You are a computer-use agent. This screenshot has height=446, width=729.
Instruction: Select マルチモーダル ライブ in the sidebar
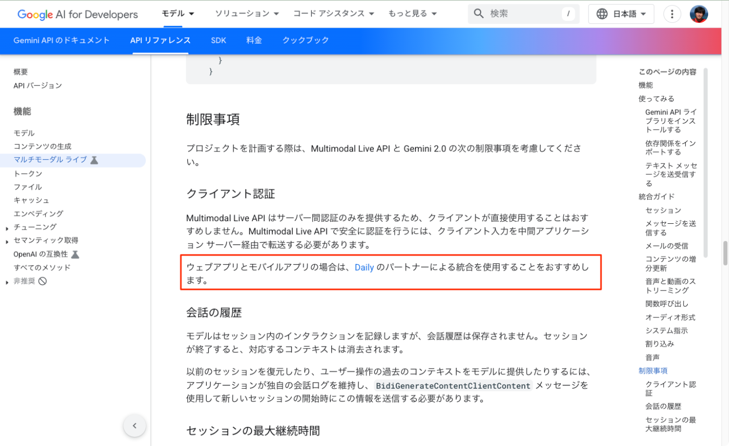[50, 160]
